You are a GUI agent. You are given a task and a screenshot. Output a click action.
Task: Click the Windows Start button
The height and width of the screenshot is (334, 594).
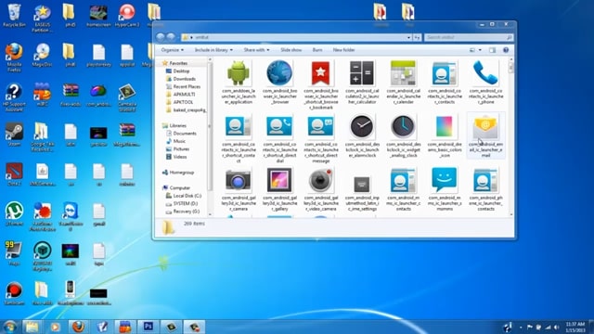point(9,327)
